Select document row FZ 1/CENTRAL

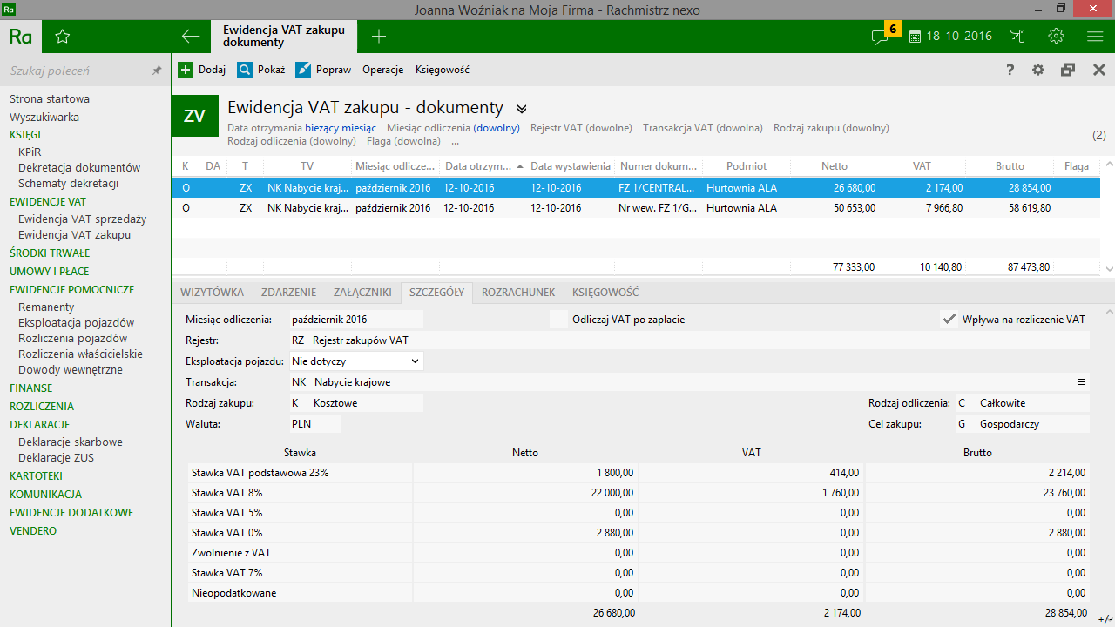[636, 187]
